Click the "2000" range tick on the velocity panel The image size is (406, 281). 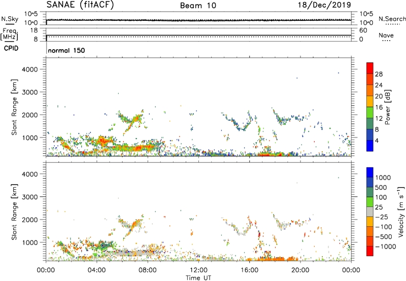click(x=29, y=220)
